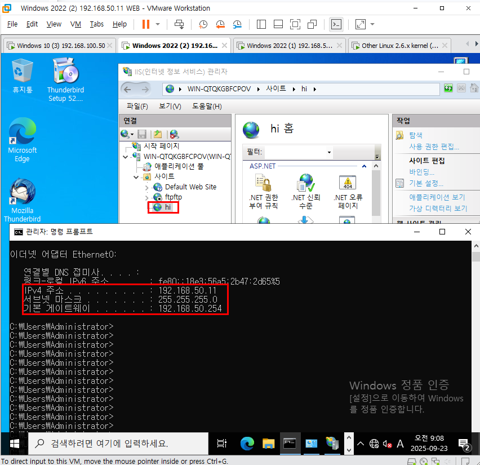Toggle the thumbnail bar view
Screen dimensions: 480x465
pos(278,24)
